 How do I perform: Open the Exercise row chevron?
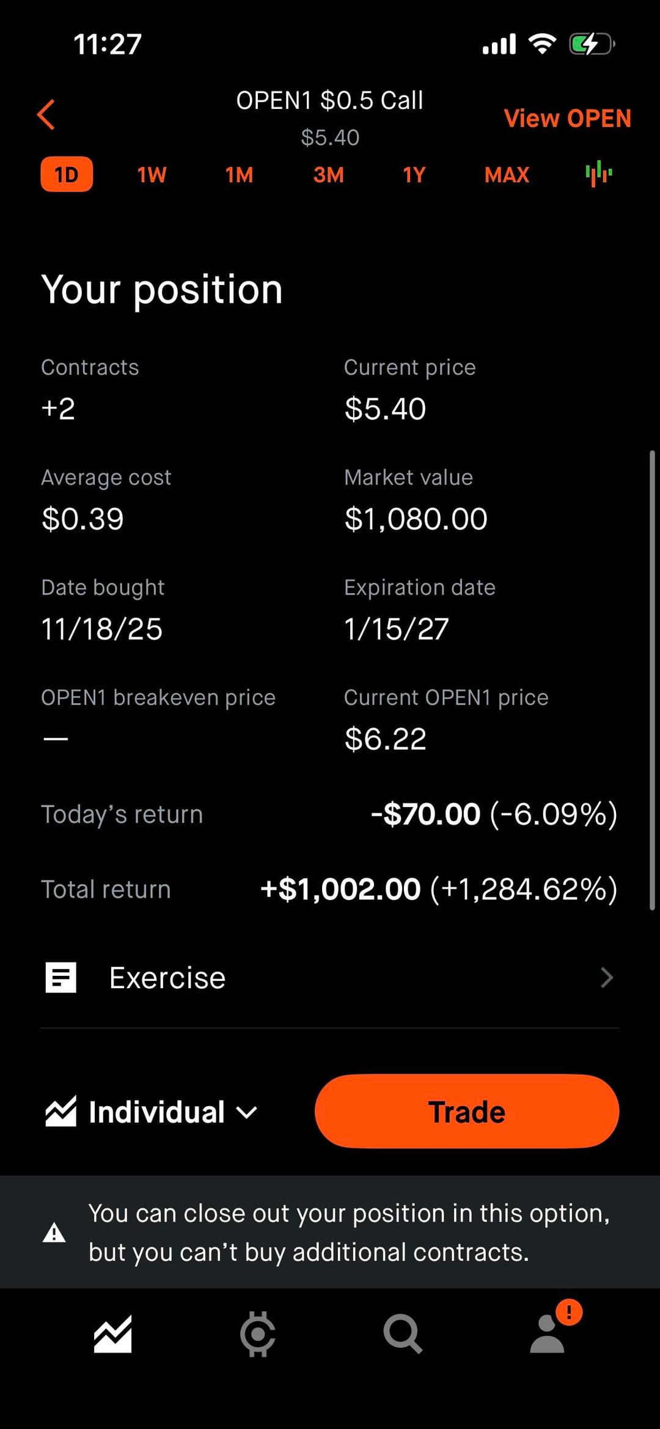(606, 977)
